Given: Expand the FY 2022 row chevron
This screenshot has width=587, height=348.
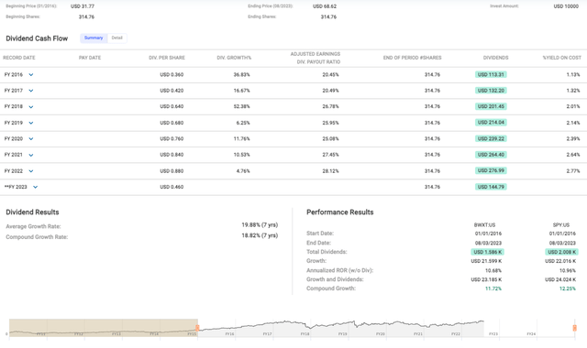Looking at the screenshot, I should click(x=31, y=171).
